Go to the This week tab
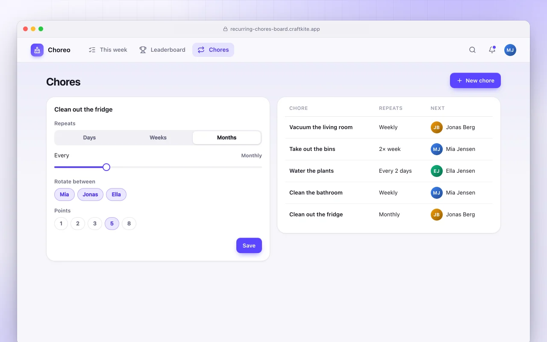 [108, 50]
